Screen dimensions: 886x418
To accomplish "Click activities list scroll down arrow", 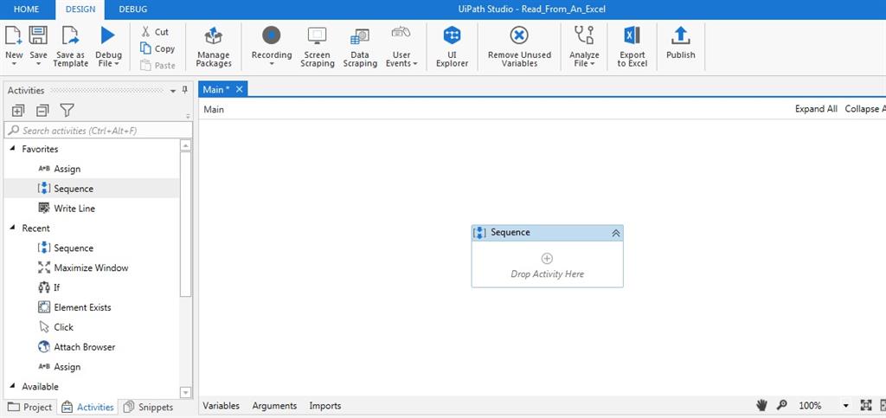I will 185,392.
